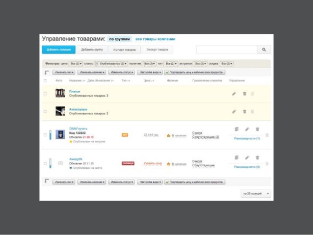Open top Изменить статус dropdown
The height and width of the screenshot is (235, 313).
click(x=122, y=72)
